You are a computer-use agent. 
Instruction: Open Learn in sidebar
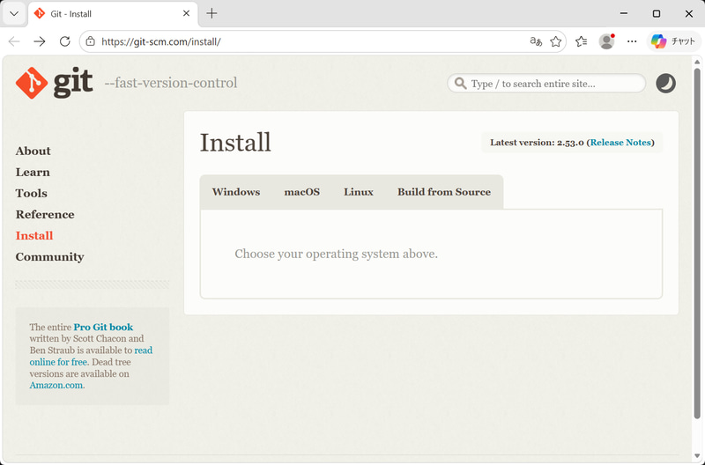[33, 172]
